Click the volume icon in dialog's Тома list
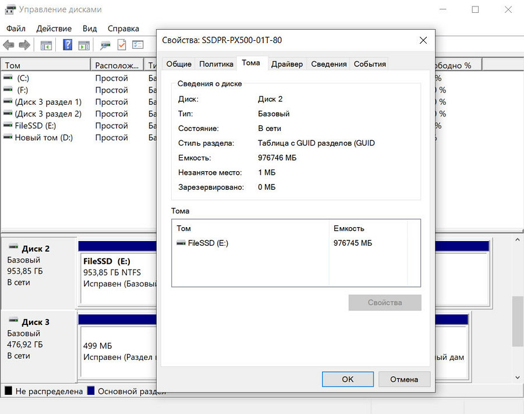The height and width of the screenshot is (414, 524). pyautogui.click(x=181, y=243)
